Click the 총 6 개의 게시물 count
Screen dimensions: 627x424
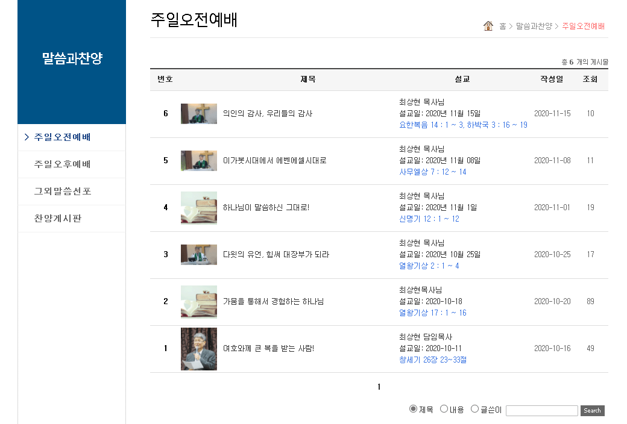[585, 62]
